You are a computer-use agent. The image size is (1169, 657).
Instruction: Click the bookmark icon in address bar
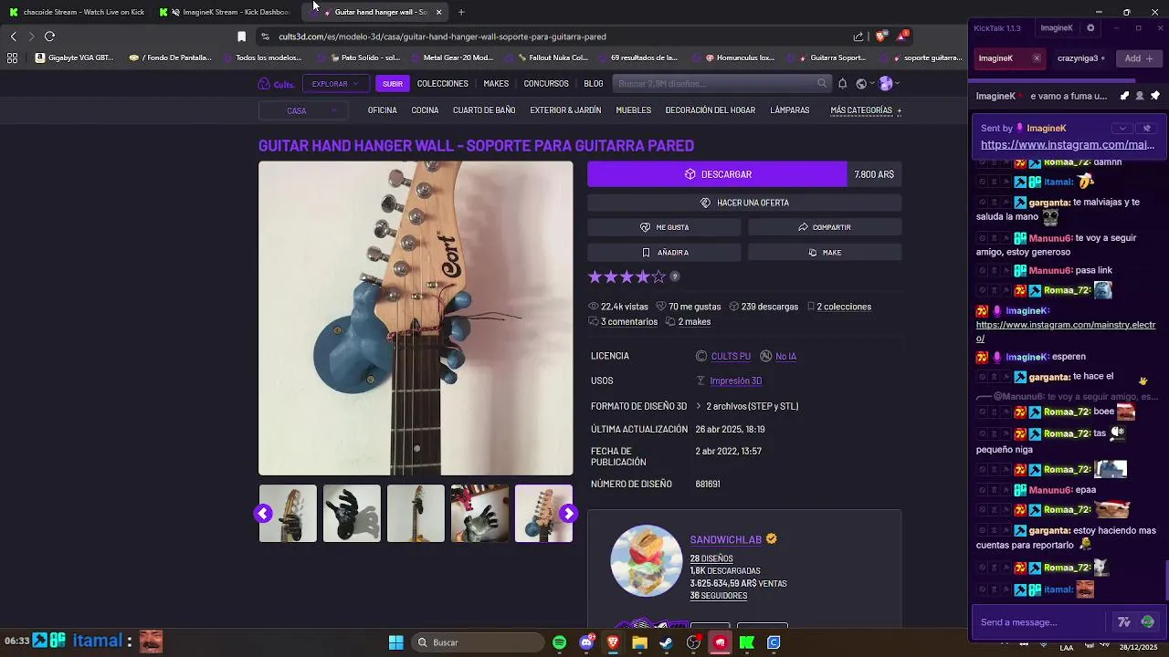click(x=241, y=36)
